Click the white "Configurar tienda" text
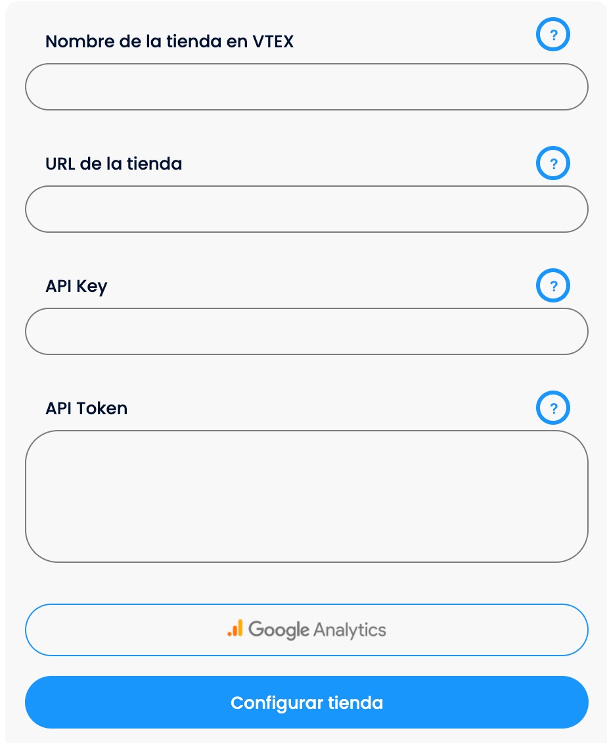The image size is (607, 743). pos(307,703)
